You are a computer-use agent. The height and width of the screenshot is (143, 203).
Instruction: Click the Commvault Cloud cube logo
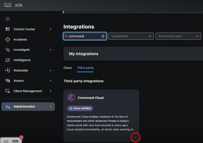(71, 97)
